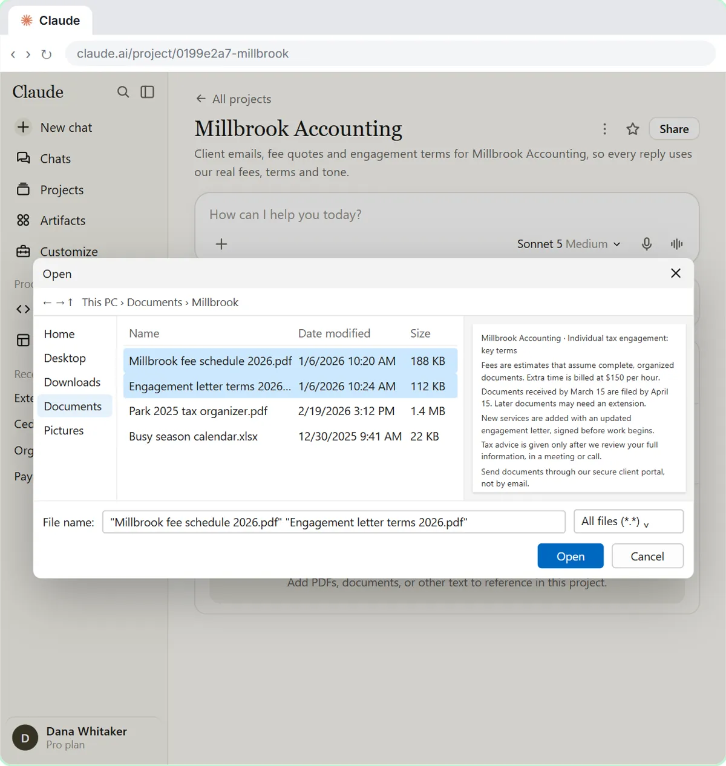The height and width of the screenshot is (766, 726).
Task: Click the browser back button
Action: [13, 54]
